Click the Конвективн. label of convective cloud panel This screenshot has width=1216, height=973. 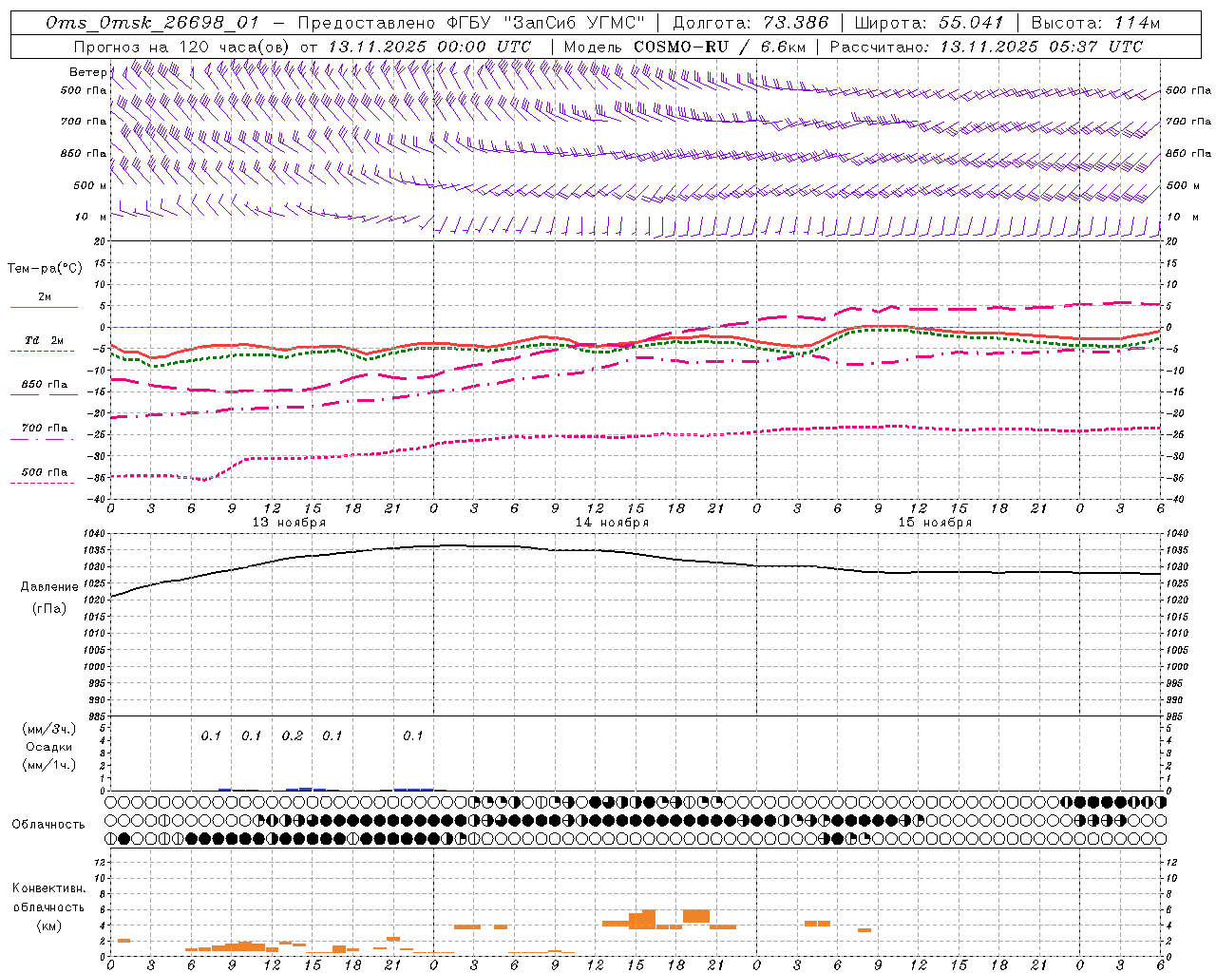[48, 888]
